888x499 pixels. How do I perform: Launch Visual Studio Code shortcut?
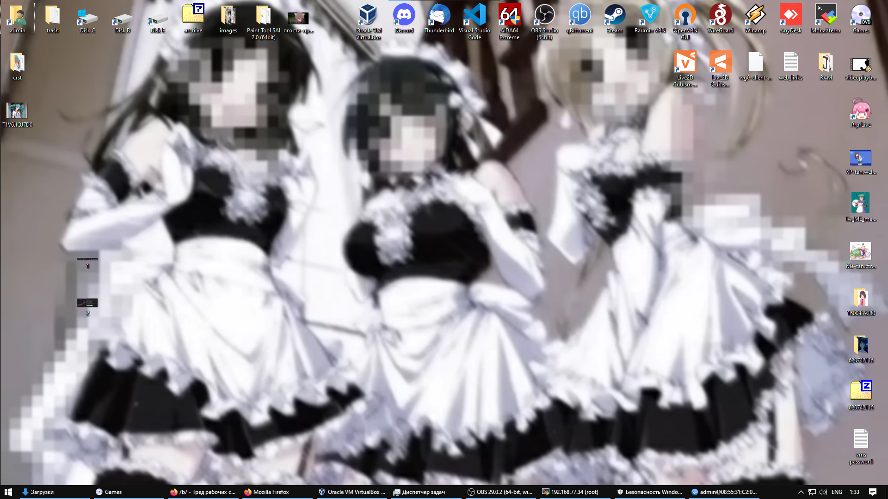[475, 22]
